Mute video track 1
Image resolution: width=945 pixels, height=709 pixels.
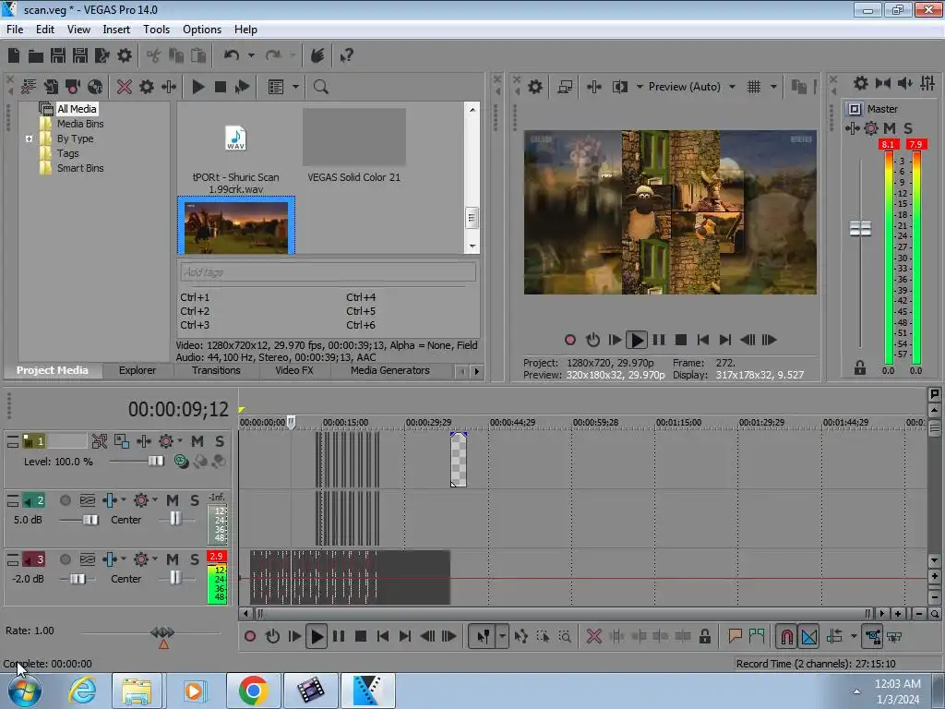197,441
